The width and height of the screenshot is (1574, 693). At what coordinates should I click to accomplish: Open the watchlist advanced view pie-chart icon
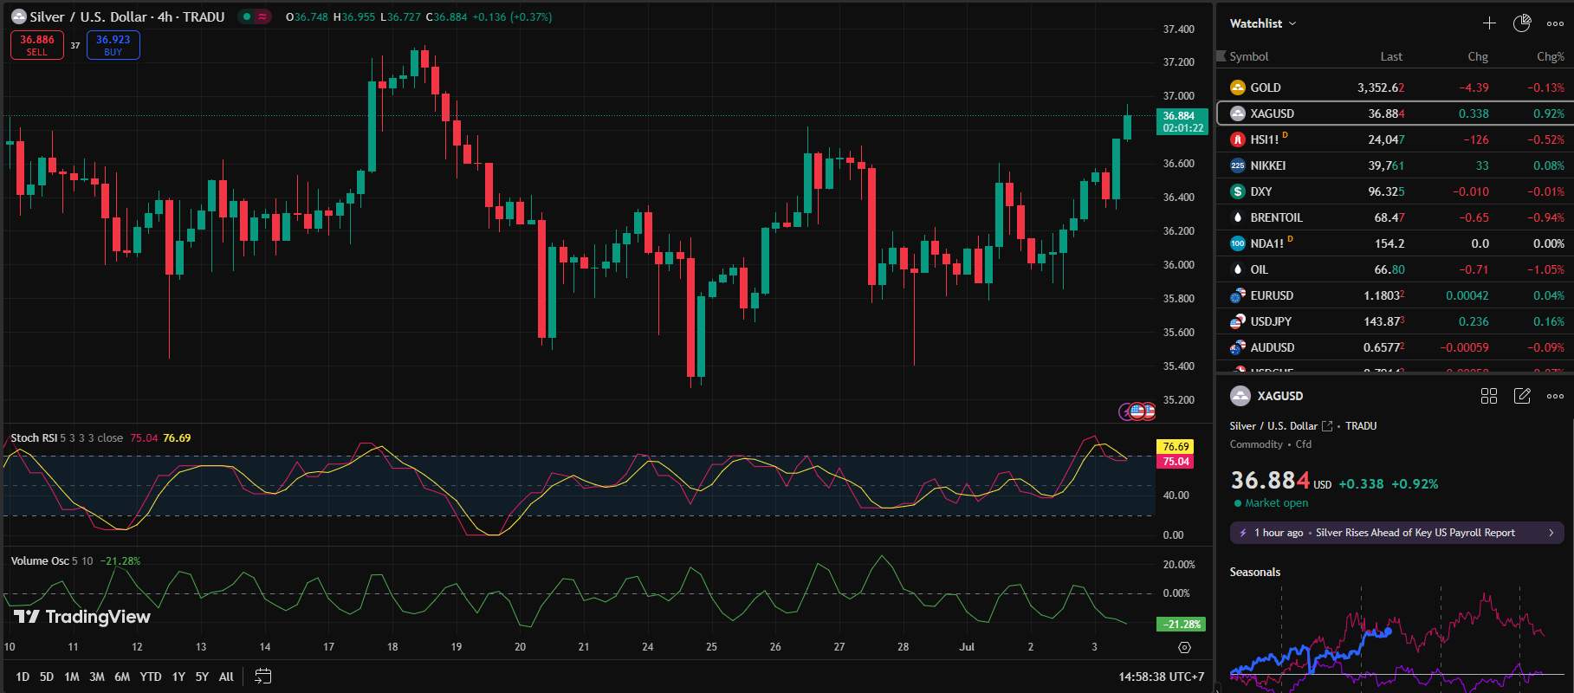[1521, 23]
